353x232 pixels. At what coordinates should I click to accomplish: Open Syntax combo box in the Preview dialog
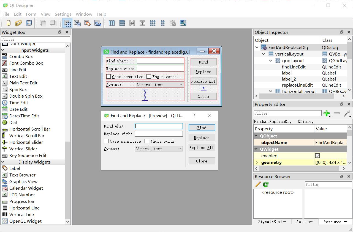(x=159, y=149)
